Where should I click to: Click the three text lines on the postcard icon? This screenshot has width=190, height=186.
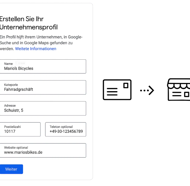tap(112, 92)
